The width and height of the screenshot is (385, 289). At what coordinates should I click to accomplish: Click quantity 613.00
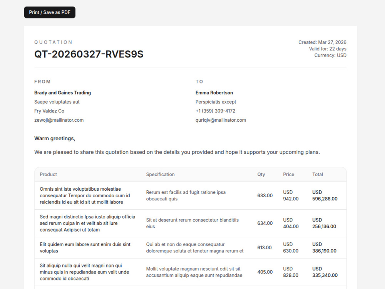[264, 248]
